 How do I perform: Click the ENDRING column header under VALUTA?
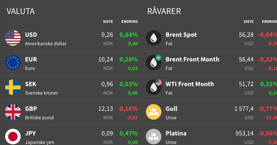point(130,21)
